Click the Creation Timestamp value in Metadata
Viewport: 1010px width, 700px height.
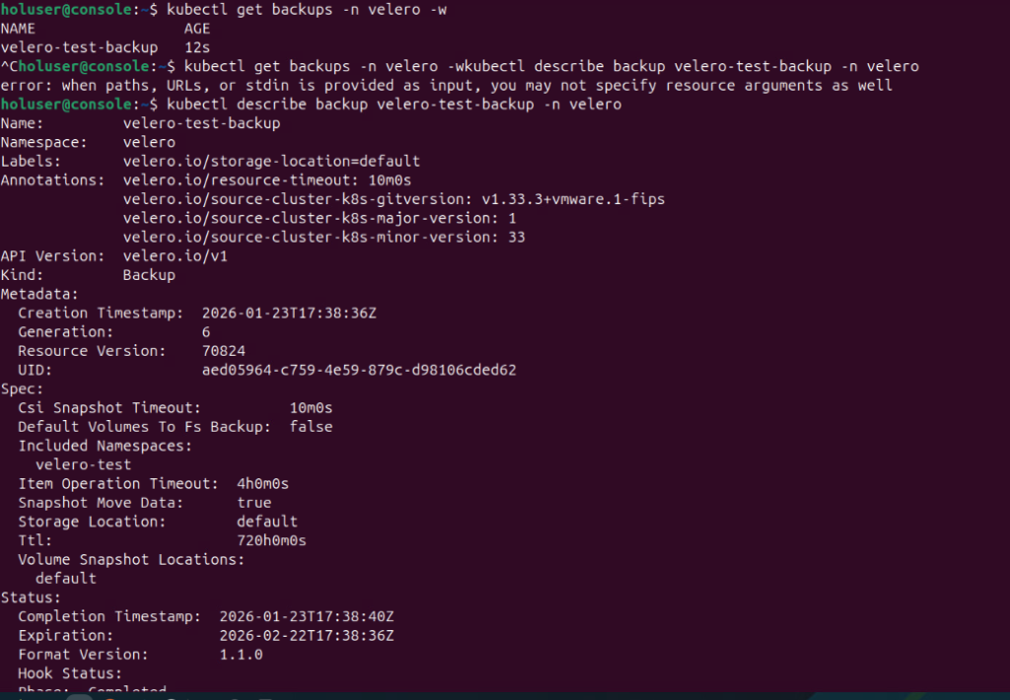[x=289, y=313]
